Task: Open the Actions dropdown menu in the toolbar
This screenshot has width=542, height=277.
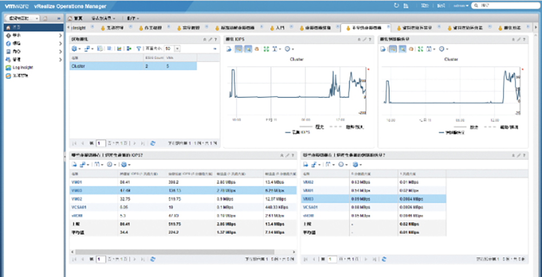Action: click(x=133, y=18)
